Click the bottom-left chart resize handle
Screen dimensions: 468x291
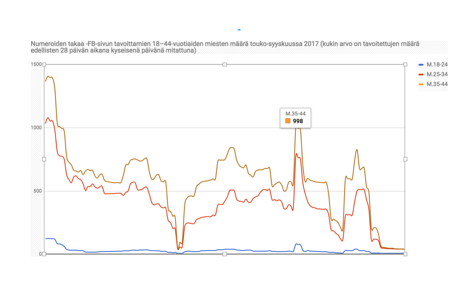pos(44,254)
